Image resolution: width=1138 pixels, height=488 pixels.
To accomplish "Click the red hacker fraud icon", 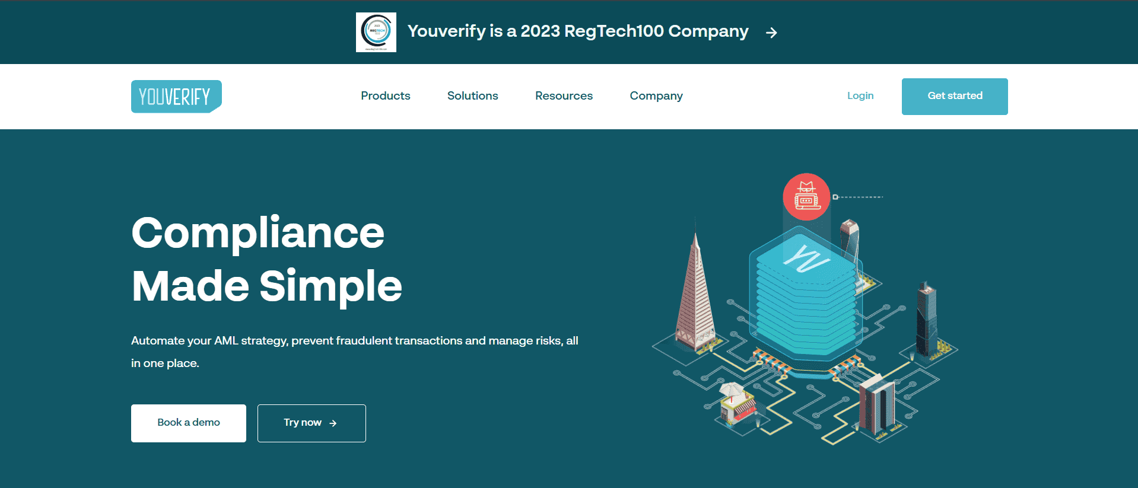I will [806, 197].
